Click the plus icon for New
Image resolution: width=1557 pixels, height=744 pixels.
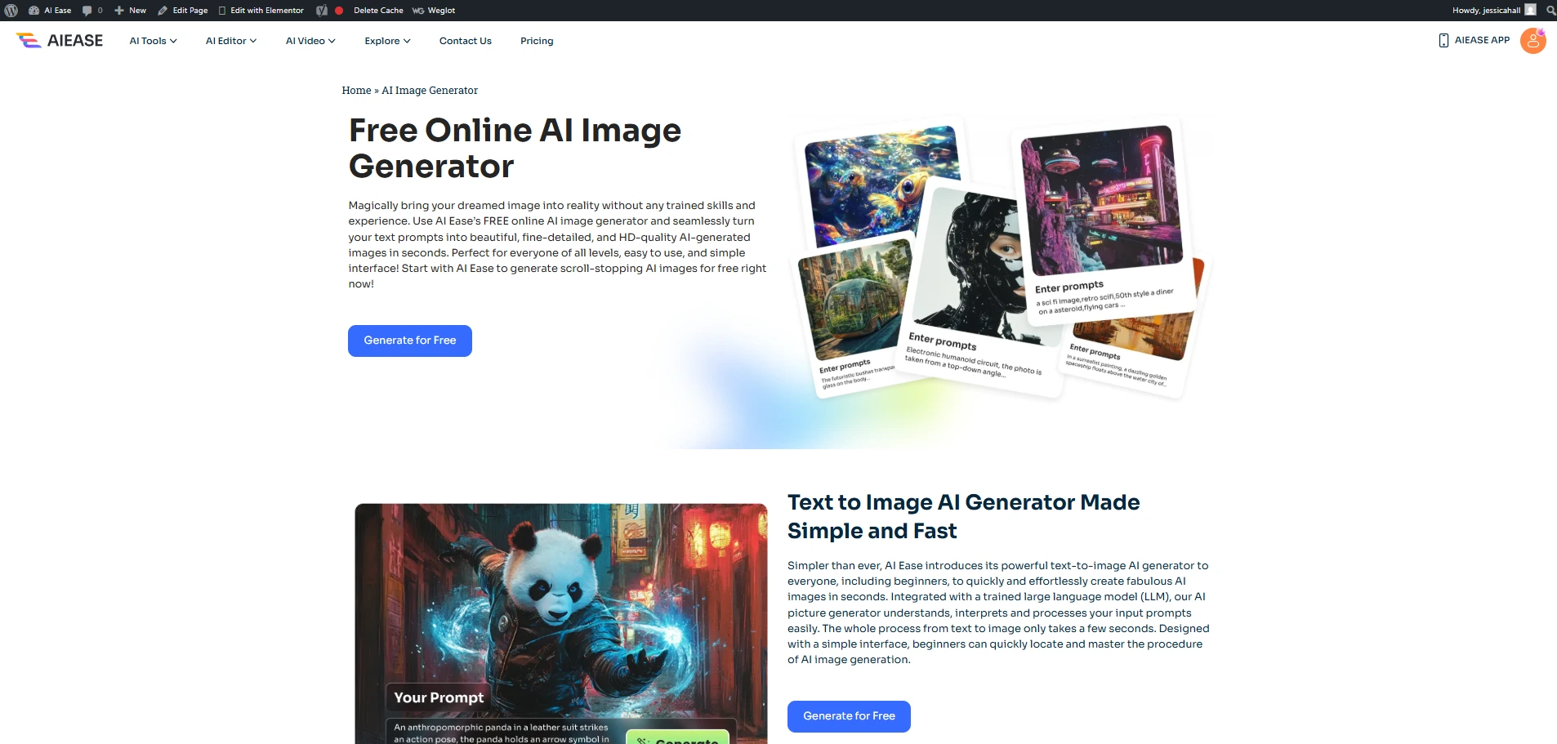tap(119, 11)
